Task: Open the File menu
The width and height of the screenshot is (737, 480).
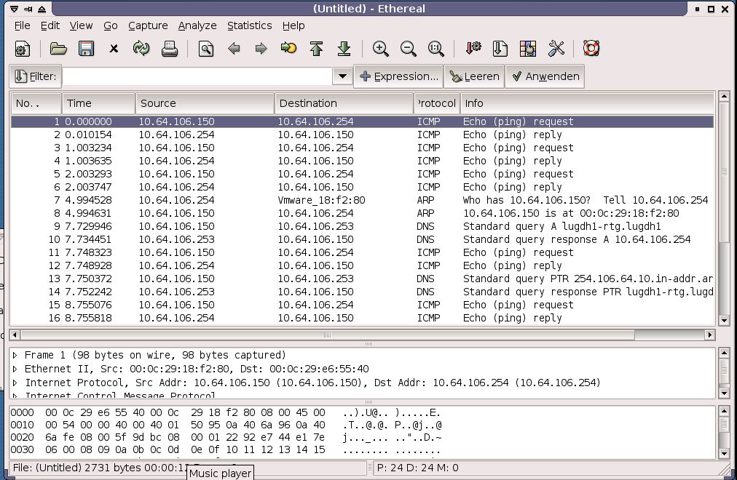Action: click(x=22, y=25)
